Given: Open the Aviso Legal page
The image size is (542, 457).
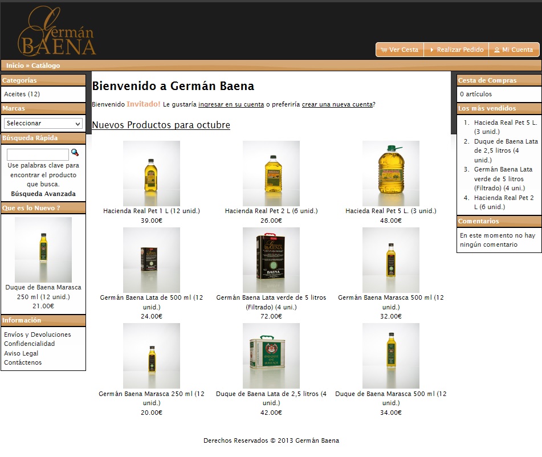Looking at the screenshot, I should tap(21, 353).
